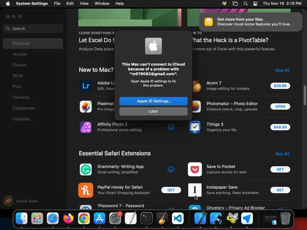Launch Firefox from the Dock

(x=68, y=218)
